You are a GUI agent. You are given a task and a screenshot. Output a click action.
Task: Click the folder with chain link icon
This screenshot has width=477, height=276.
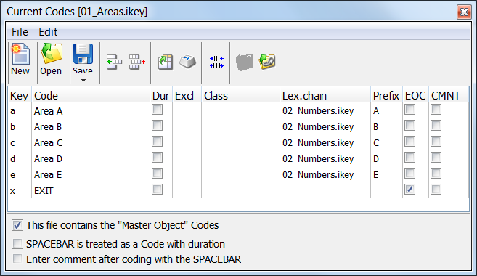(x=267, y=62)
